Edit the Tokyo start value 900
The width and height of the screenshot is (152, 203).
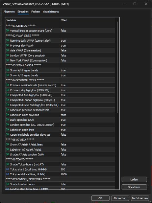87,170
